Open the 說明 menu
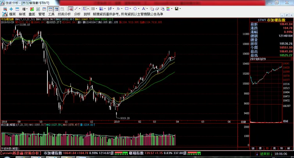This screenshot has width=294, height=158. [x=87, y=14]
